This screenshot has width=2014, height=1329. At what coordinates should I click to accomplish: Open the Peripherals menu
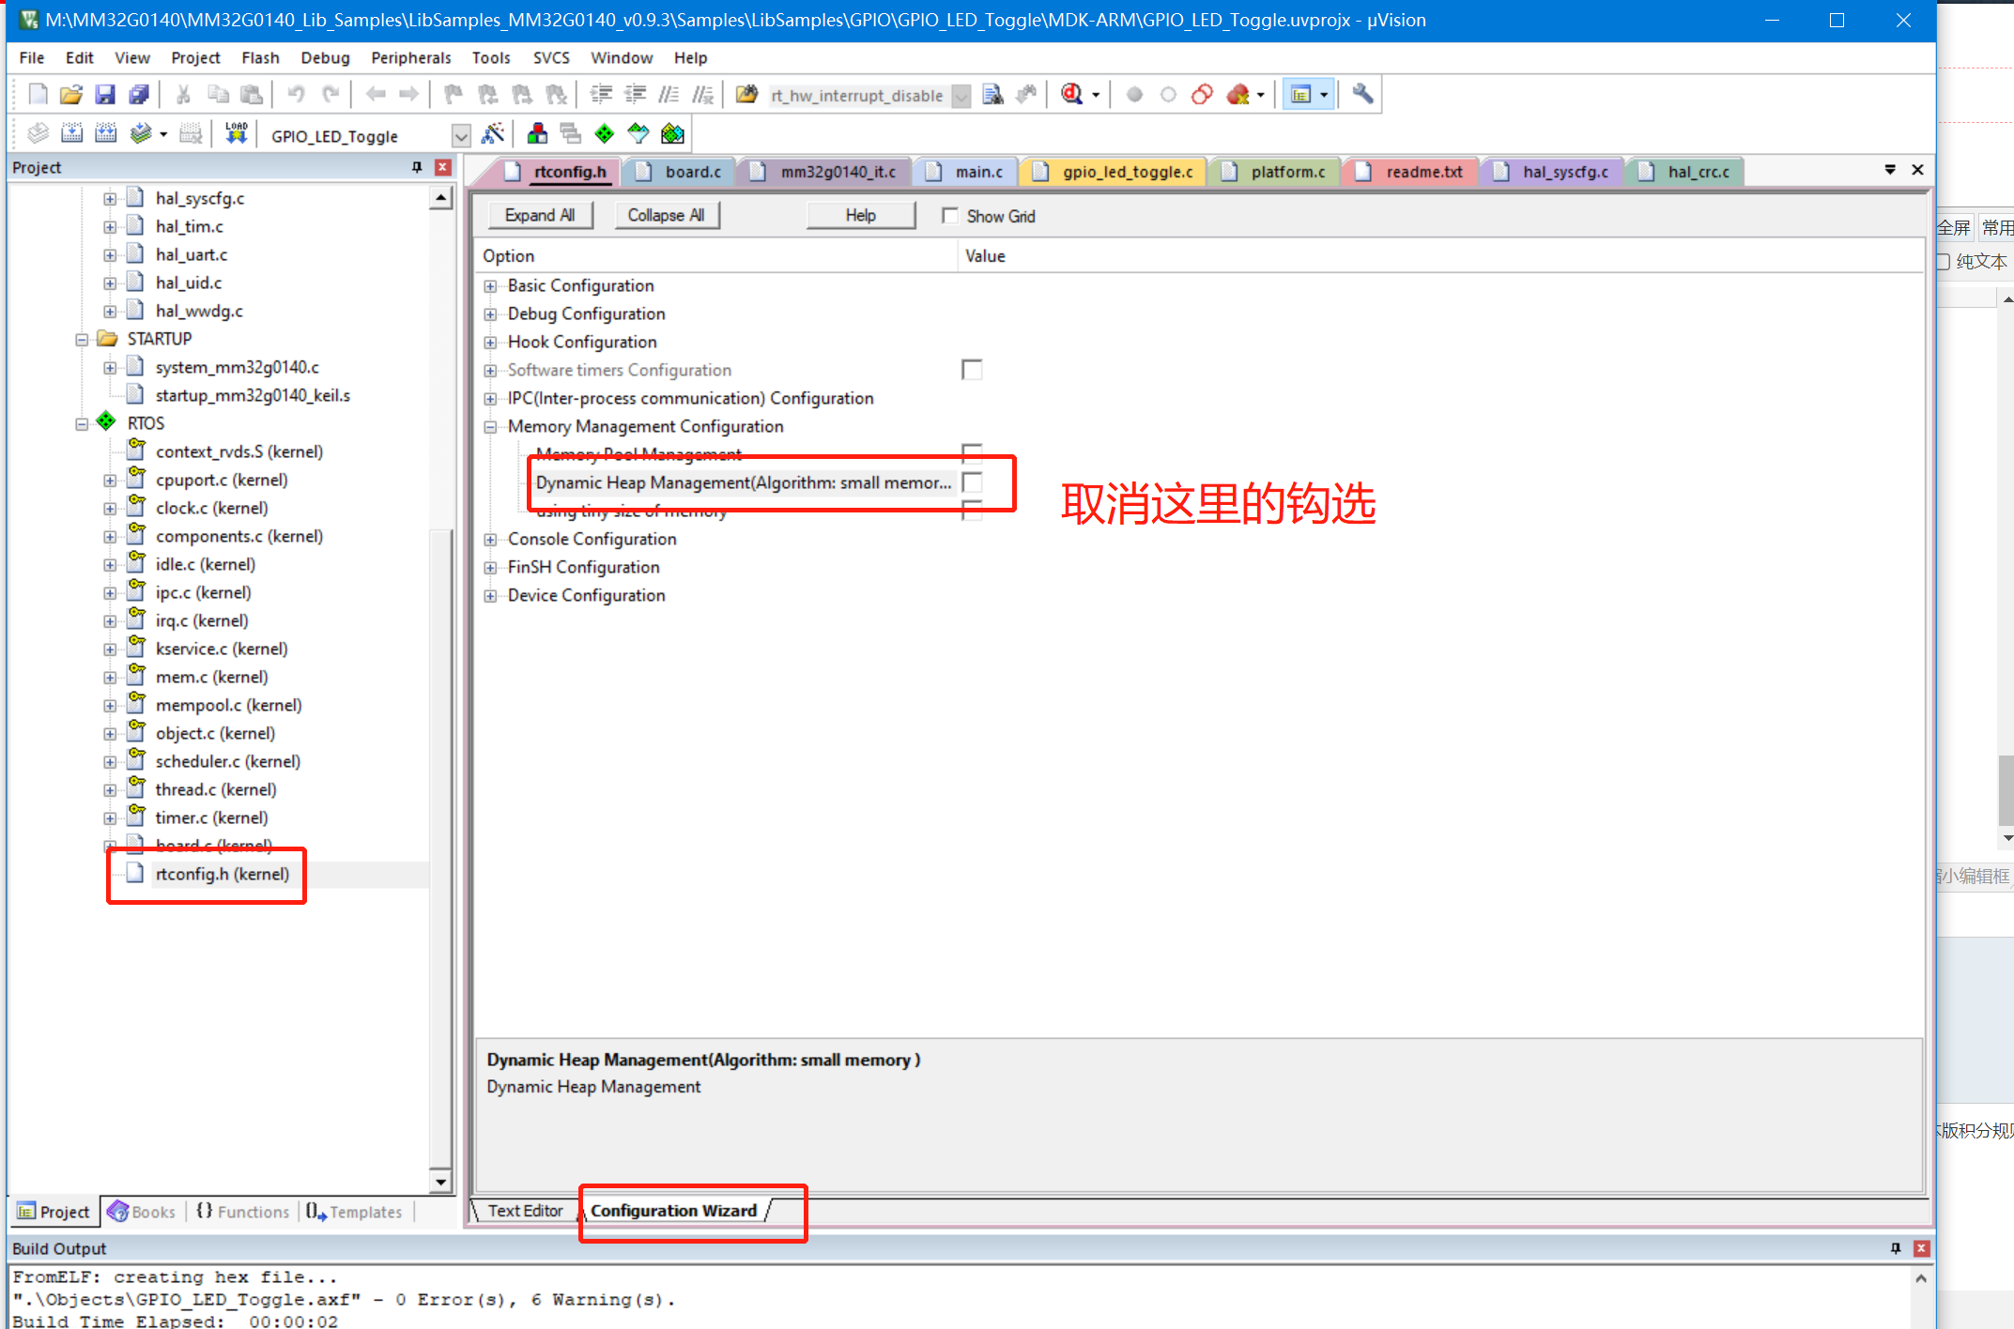pos(410,58)
